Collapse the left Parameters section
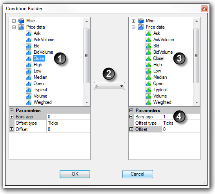Screen dimensions: 215x194 [12, 111]
